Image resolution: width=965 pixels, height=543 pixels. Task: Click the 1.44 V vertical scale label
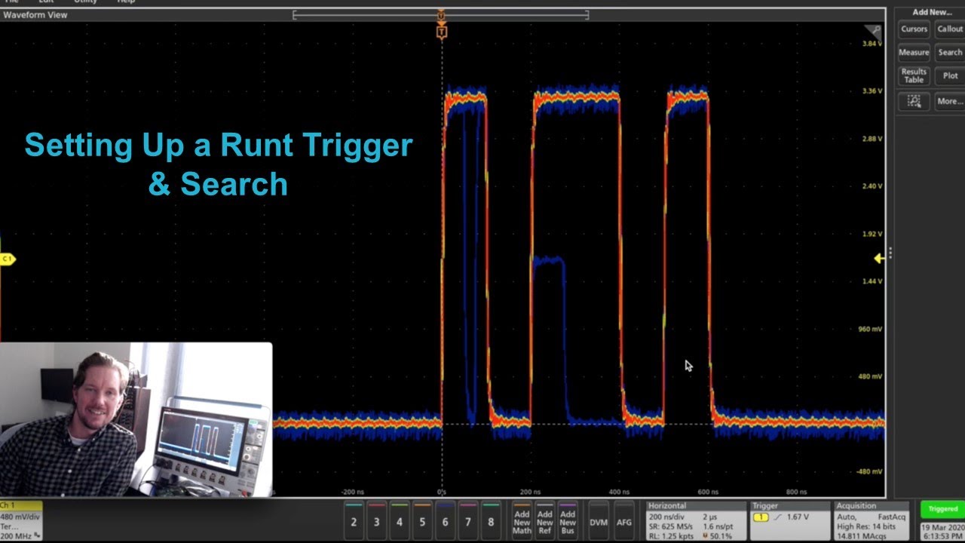pyautogui.click(x=872, y=281)
